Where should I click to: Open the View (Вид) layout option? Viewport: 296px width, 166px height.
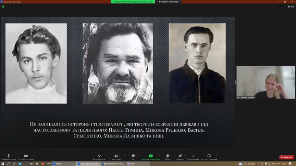pos(291,7)
